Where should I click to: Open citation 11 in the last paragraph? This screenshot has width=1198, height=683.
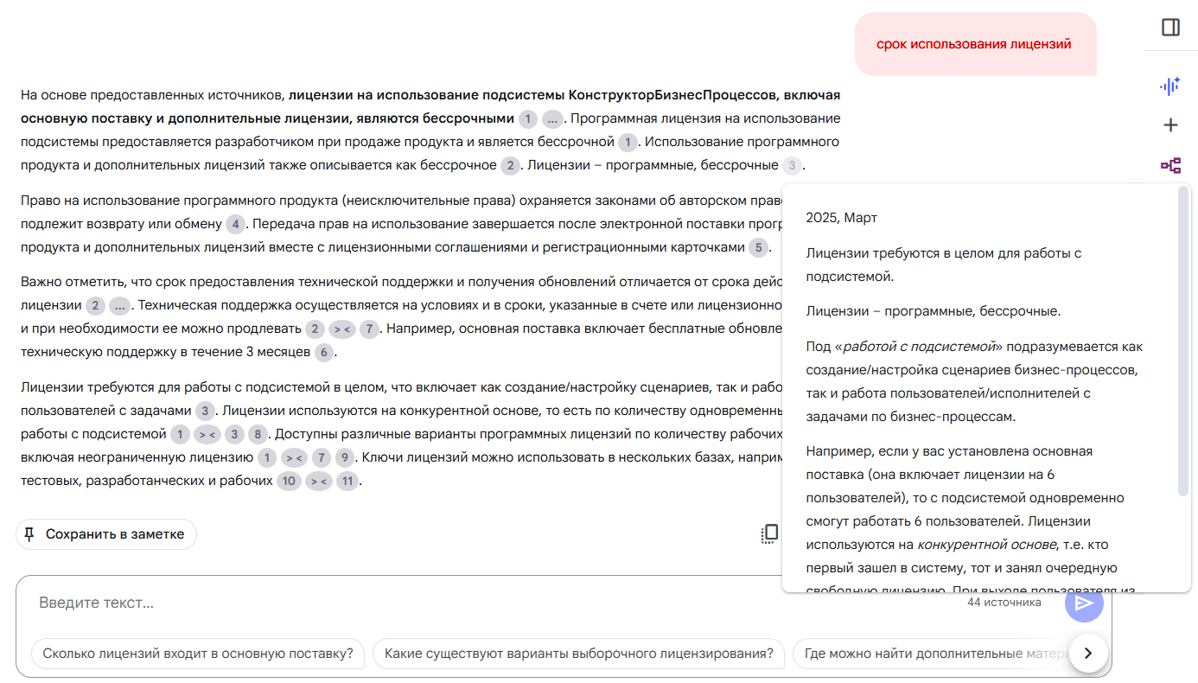pos(347,482)
